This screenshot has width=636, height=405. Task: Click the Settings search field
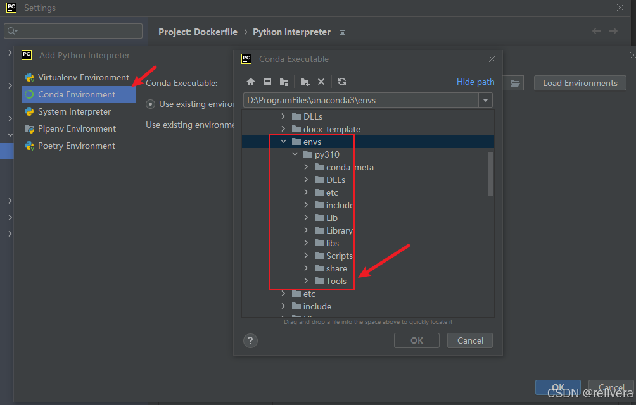pyautogui.click(x=73, y=31)
